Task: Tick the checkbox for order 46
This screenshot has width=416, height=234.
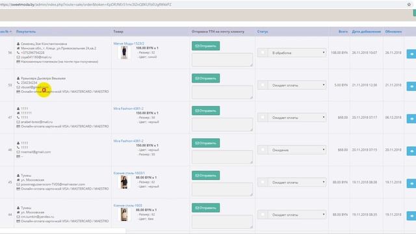Action: pos(263,149)
